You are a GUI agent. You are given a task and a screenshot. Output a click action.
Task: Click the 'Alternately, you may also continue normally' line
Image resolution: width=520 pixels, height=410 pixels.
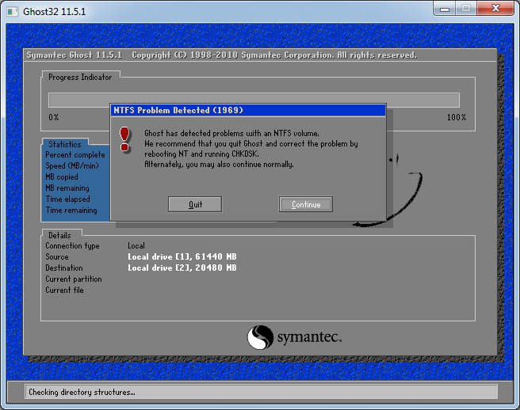click(219, 165)
